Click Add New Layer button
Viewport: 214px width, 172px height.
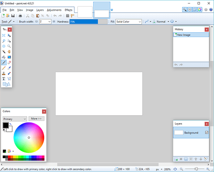point(176,159)
